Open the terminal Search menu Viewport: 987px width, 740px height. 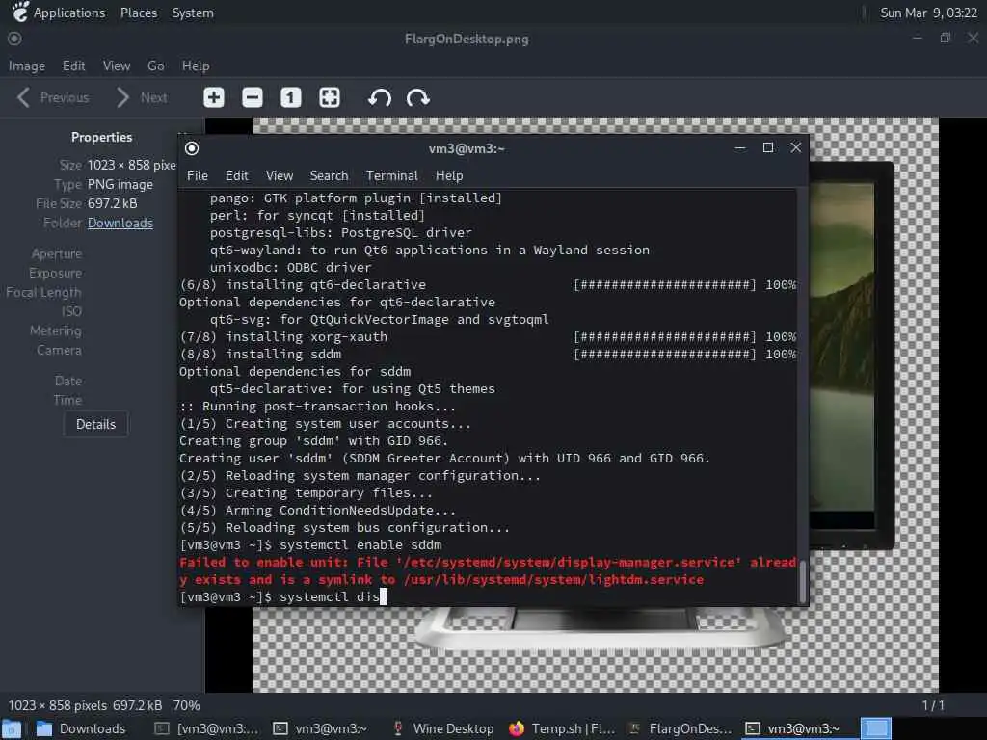[329, 175]
